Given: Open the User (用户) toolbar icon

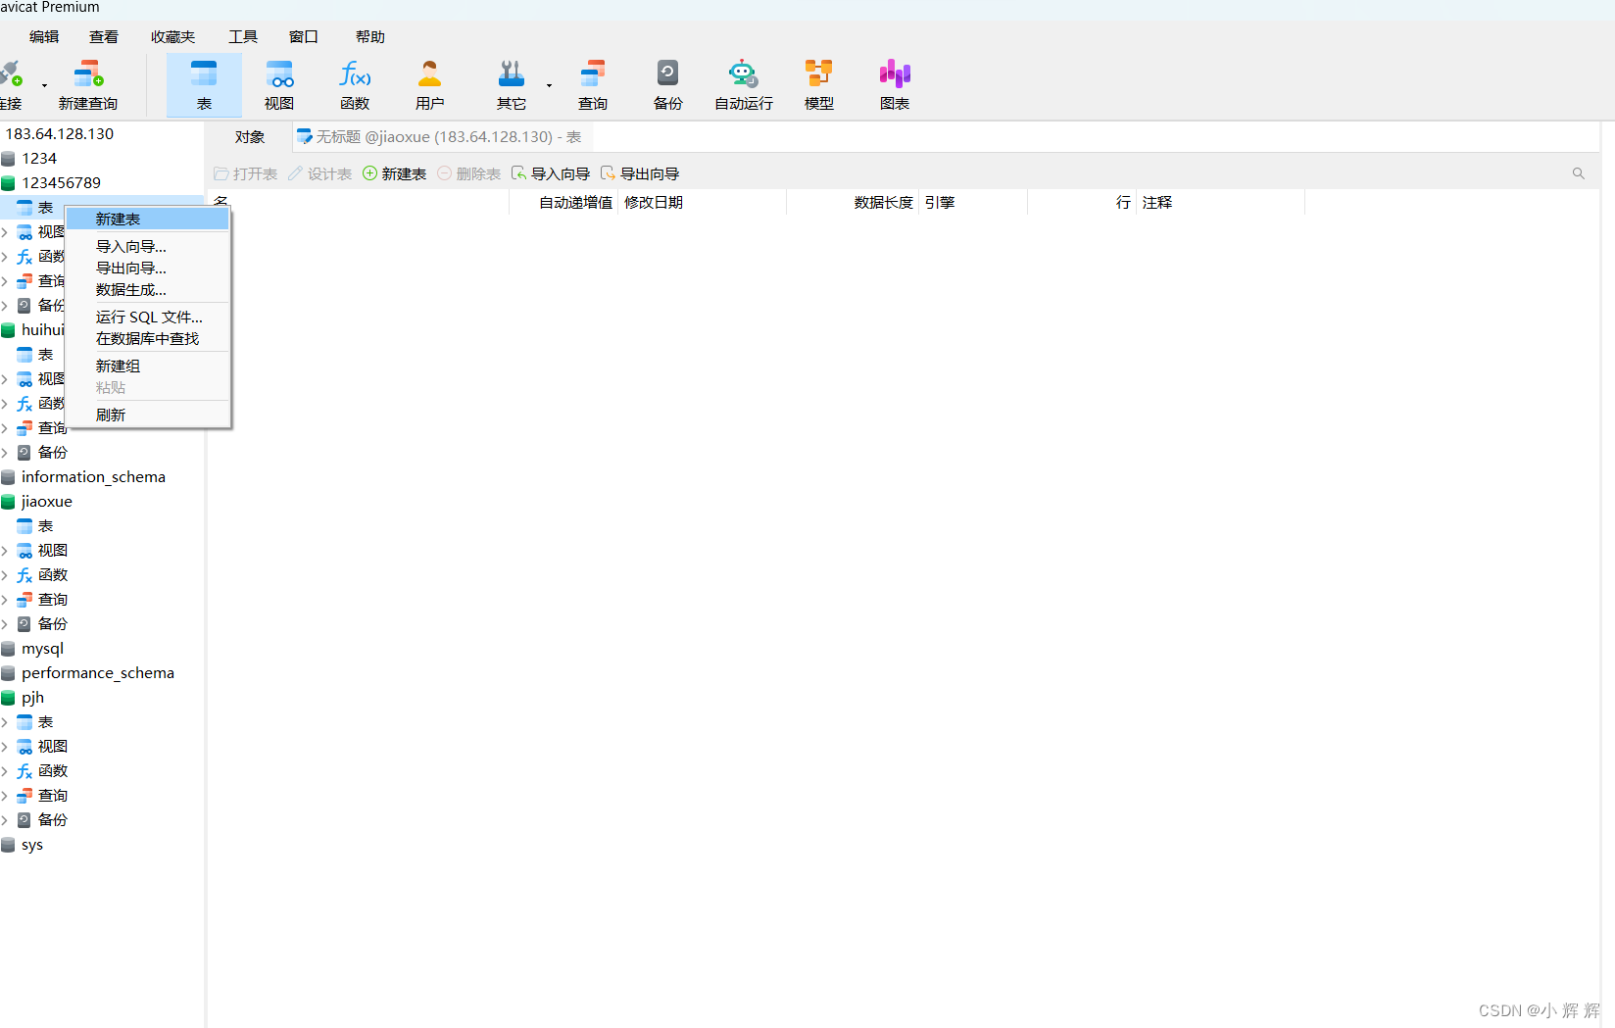Looking at the screenshot, I should click(x=430, y=84).
